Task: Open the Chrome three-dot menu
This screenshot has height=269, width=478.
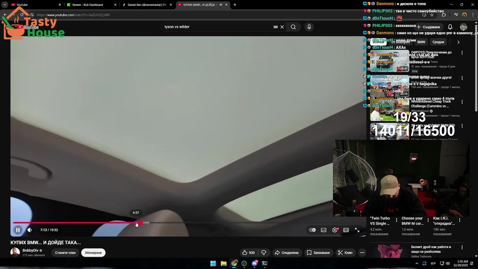Action: click(x=473, y=15)
